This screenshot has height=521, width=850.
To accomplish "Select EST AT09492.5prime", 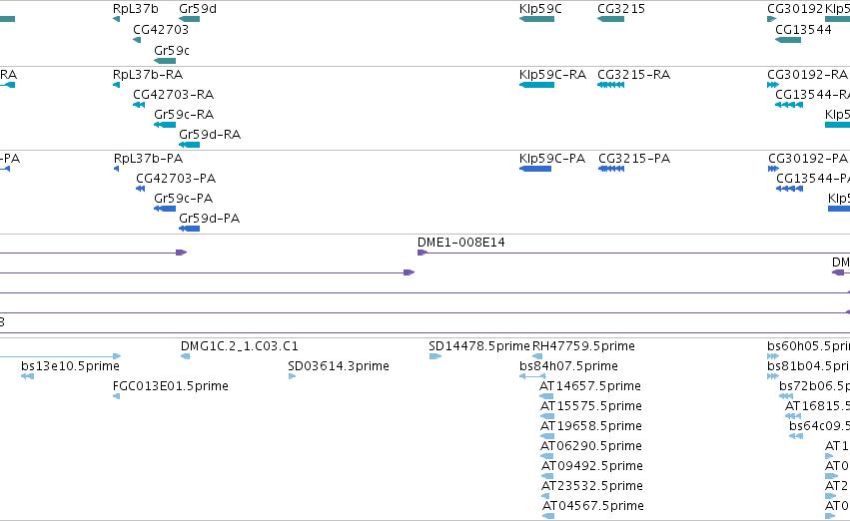I will [592, 466].
